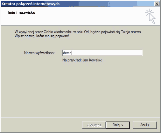Click the Nazwa wyświetlana: label
Screen dimensions: 161x133
click(x=39, y=53)
